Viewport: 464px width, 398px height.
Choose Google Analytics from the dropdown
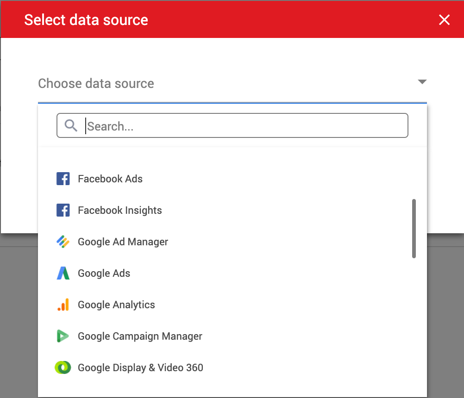(116, 305)
